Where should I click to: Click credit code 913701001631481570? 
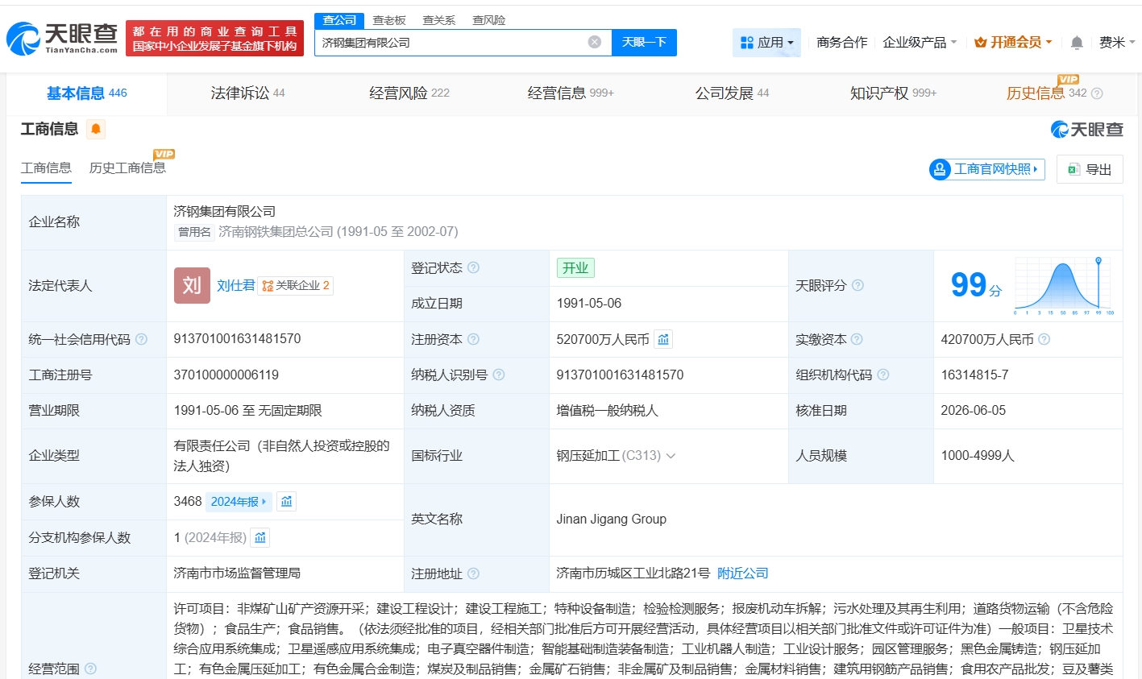pyautogui.click(x=237, y=339)
